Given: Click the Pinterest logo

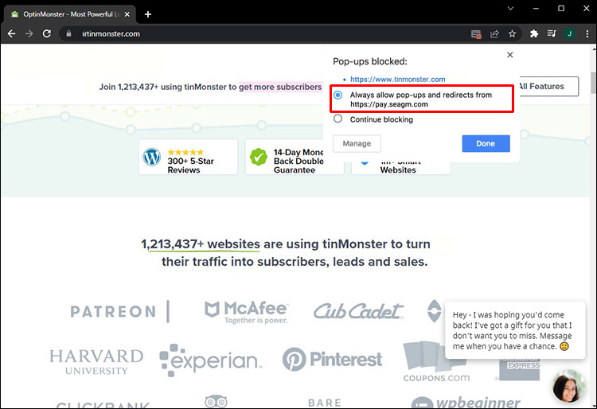Looking at the screenshot, I should 332,360.
